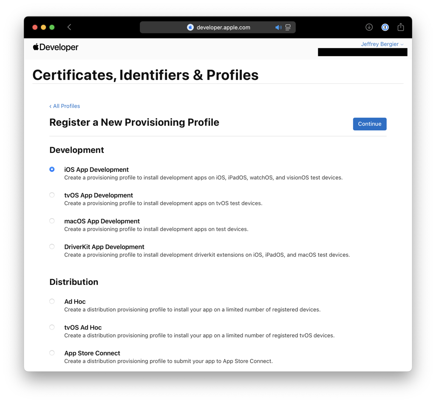Go back to All Profiles
The image size is (436, 403).
[65, 106]
